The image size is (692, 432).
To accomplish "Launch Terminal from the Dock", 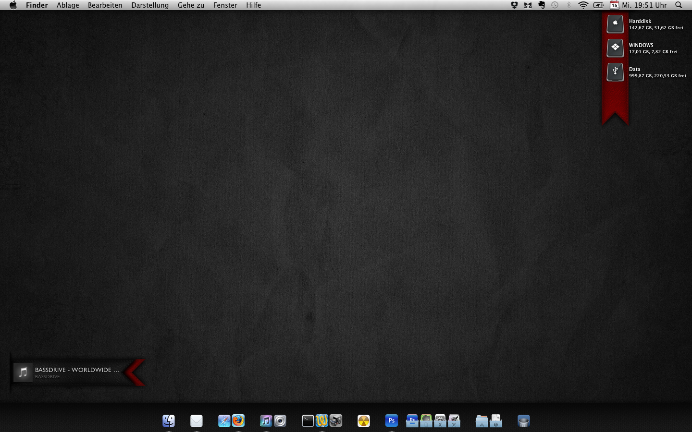I will point(308,421).
